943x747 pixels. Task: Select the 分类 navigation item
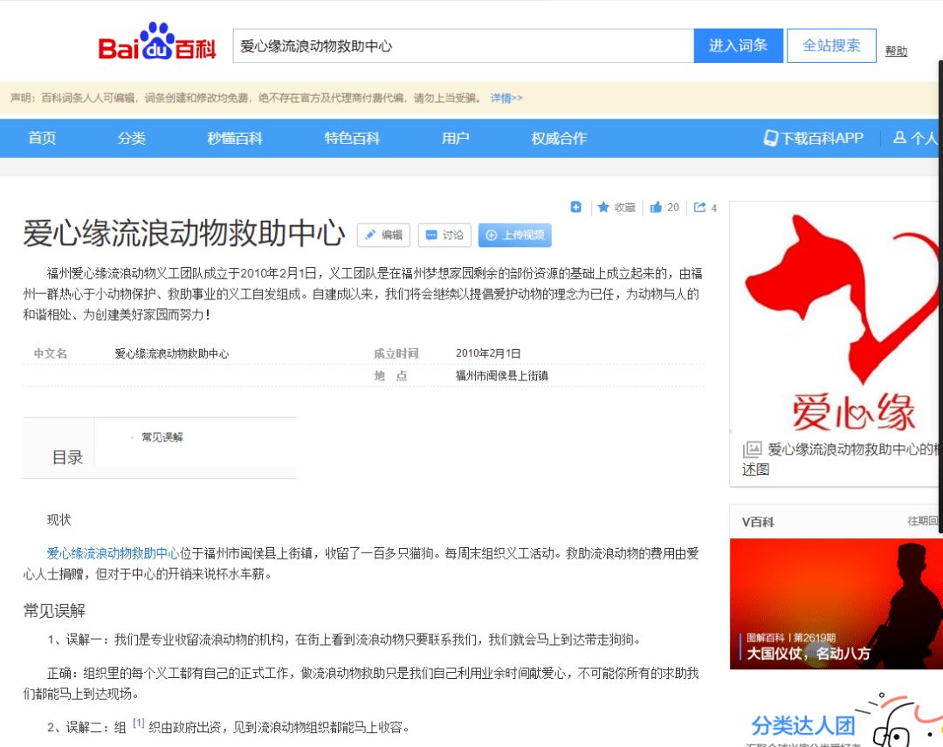pyautogui.click(x=131, y=138)
